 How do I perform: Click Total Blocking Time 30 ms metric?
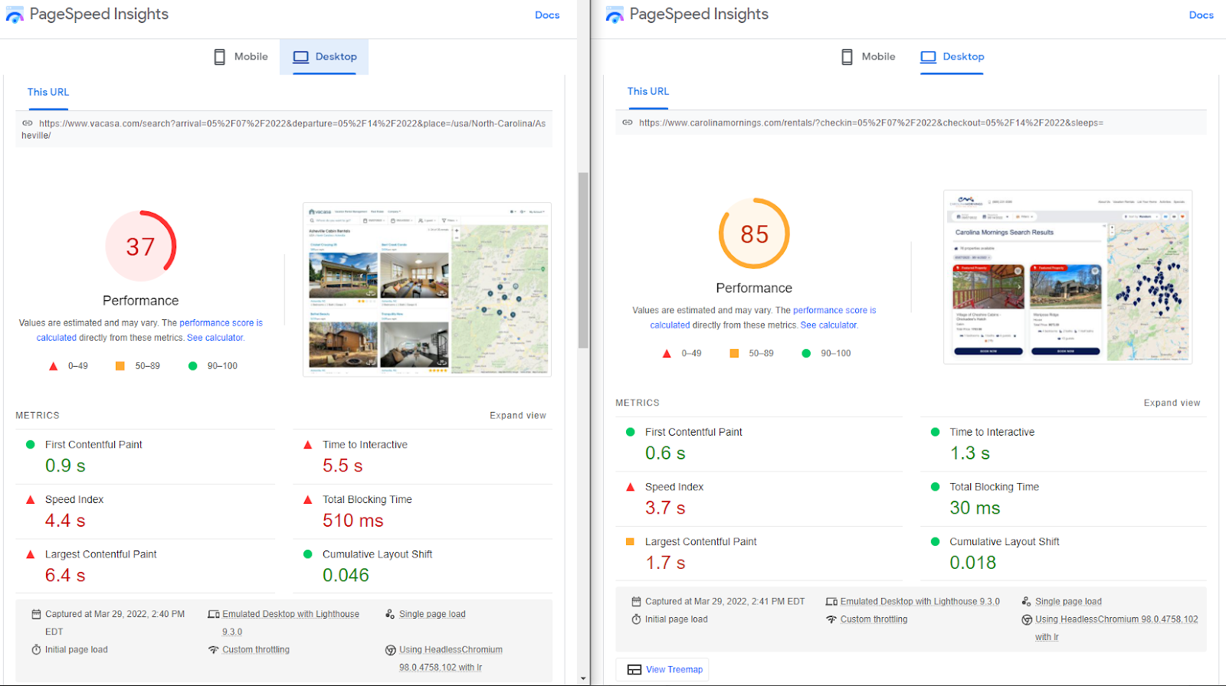[x=1064, y=498]
